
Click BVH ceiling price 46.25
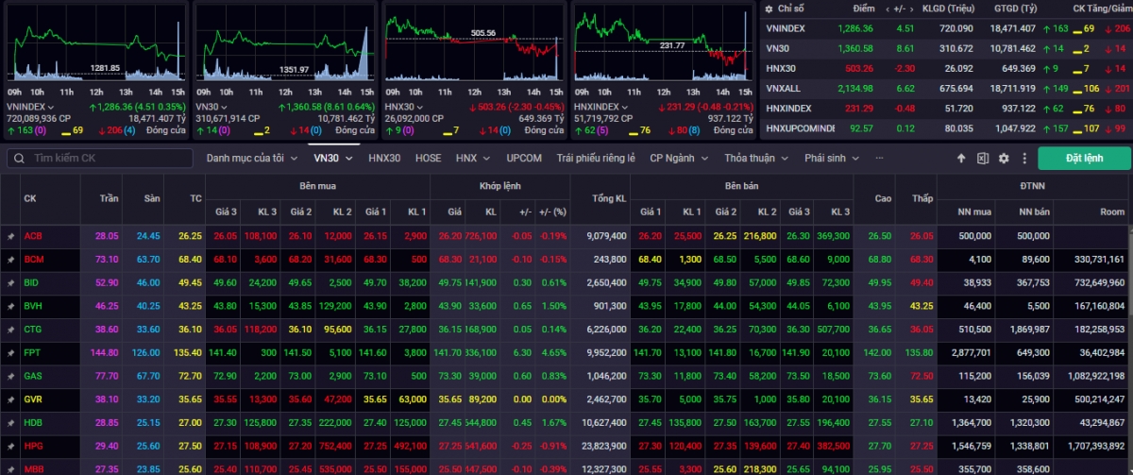106,306
